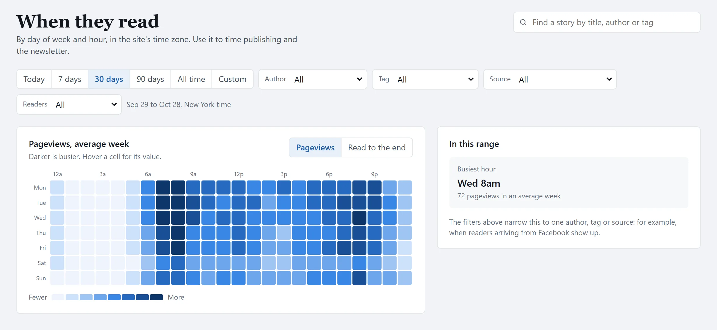
Task: Open the Source filter dropdown
Action: coord(550,79)
